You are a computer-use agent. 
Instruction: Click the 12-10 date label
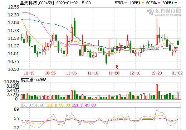point(135,73)
